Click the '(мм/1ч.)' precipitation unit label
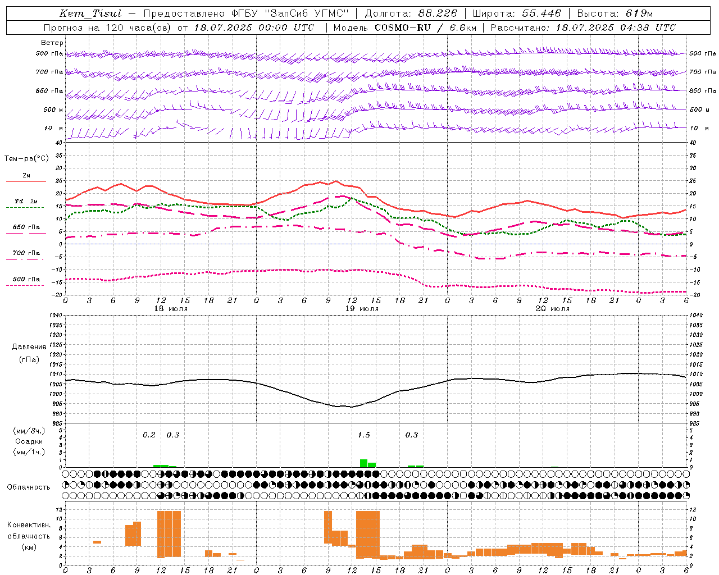This screenshot has width=719, height=575. [29, 452]
